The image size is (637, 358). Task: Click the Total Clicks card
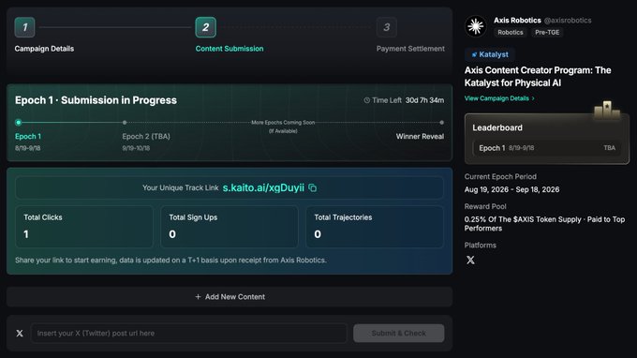click(x=84, y=227)
